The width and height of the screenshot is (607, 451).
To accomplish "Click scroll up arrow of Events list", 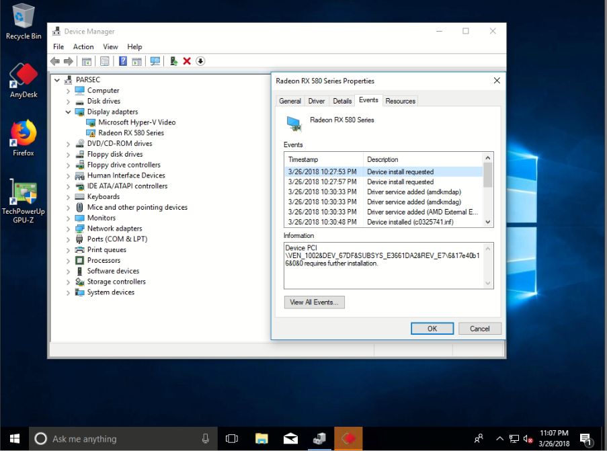I will [487, 158].
